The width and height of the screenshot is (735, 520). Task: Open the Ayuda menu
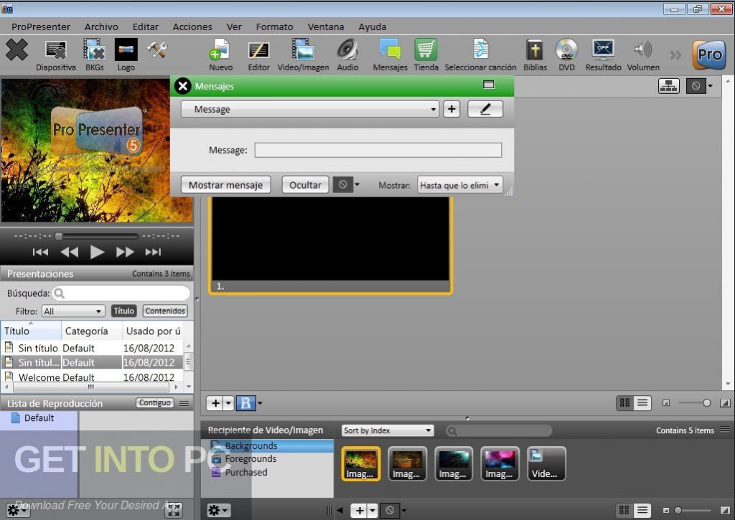coord(373,27)
